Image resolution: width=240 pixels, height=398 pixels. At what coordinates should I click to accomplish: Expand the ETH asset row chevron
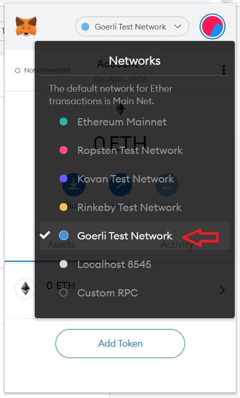pos(222,290)
